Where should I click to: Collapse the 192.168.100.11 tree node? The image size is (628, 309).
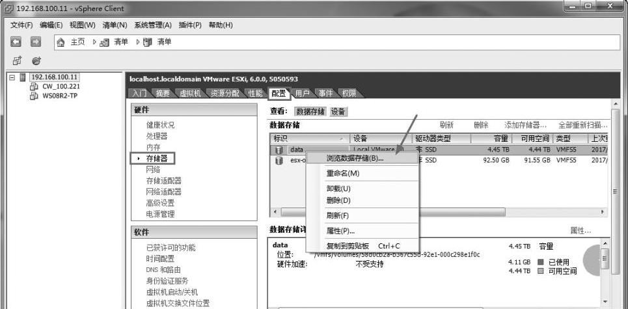pyautogui.click(x=12, y=77)
